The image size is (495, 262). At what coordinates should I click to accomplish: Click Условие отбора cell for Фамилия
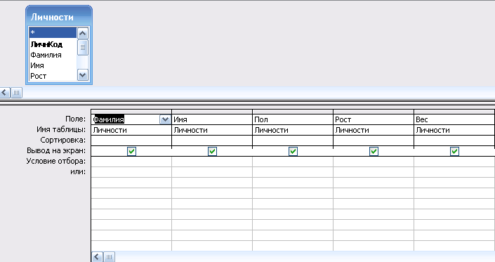[131, 162]
